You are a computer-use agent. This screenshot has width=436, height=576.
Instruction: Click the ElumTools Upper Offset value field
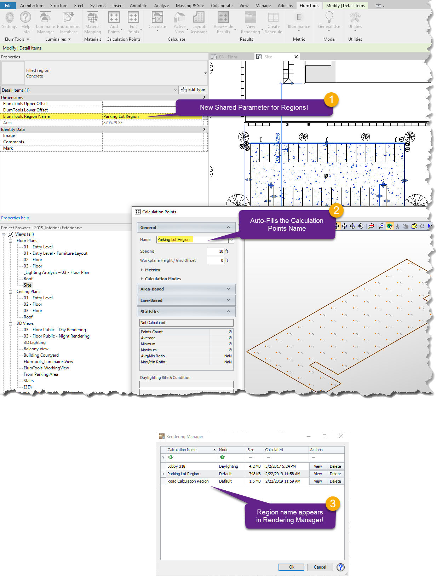(153, 104)
